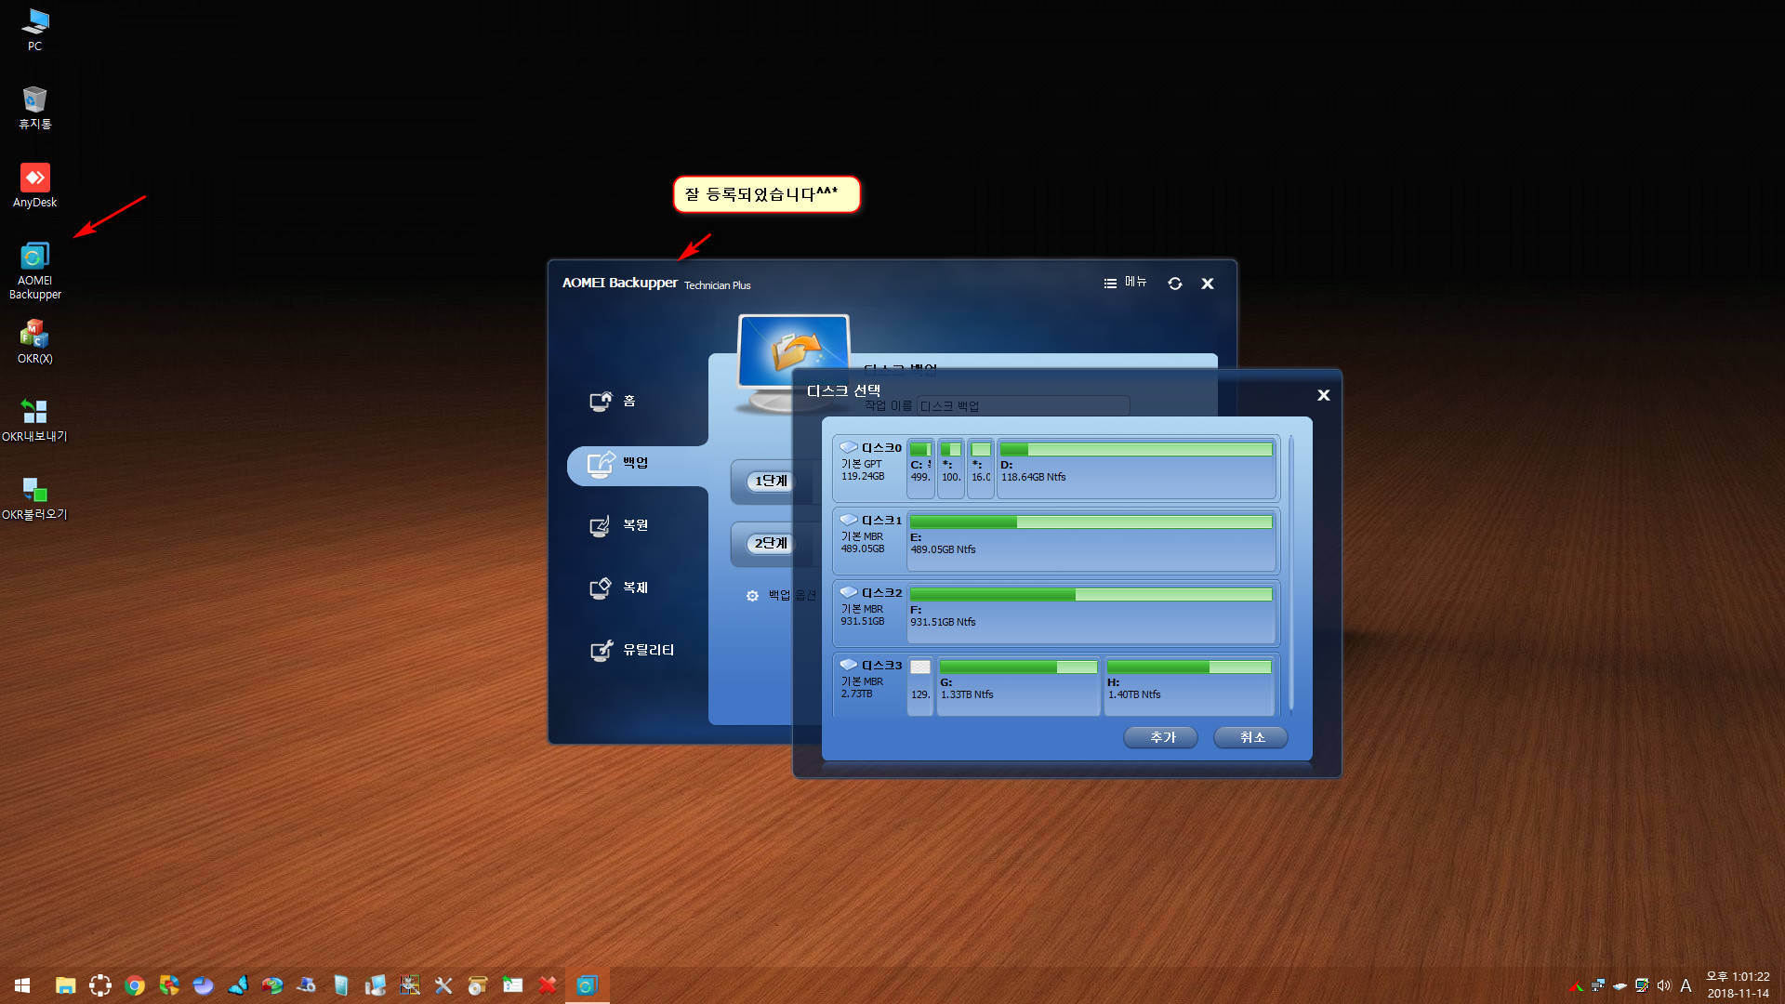
Task: Open the light blue notebook taskbar icon
Action: [341, 985]
